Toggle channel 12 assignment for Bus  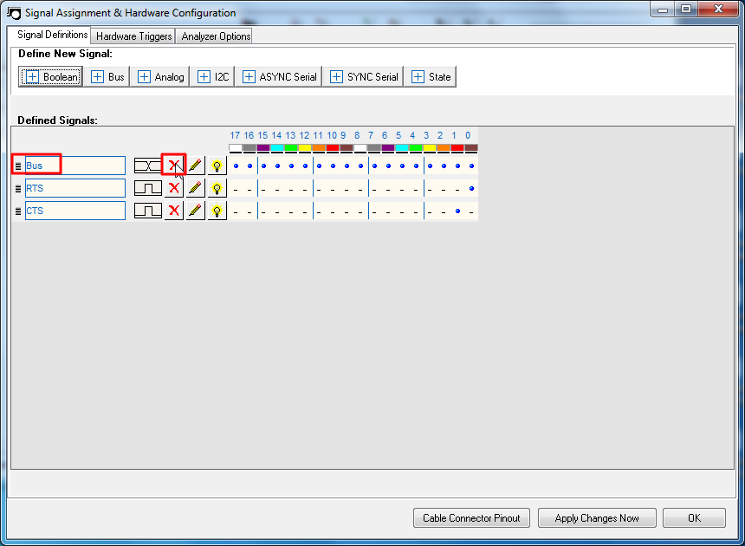click(x=305, y=166)
